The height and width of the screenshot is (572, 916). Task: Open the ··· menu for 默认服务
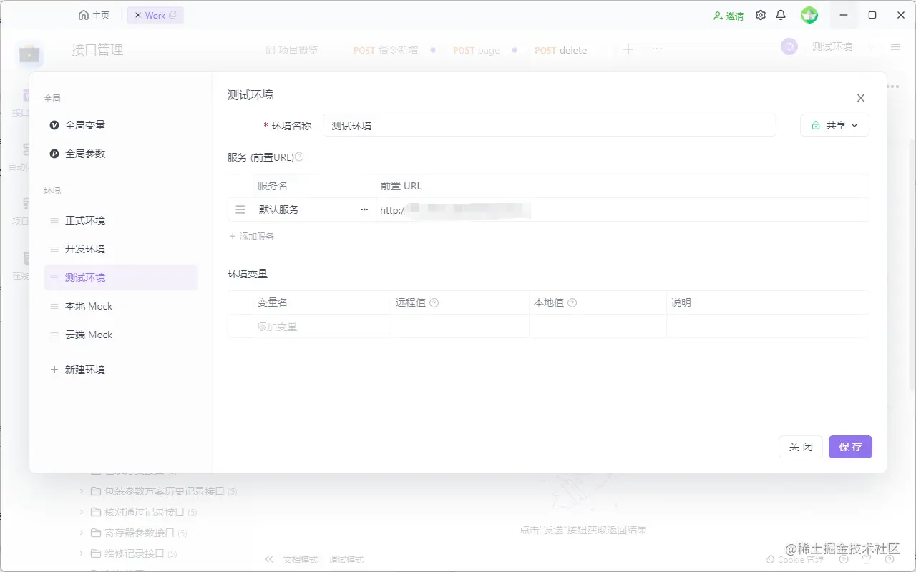364,209
